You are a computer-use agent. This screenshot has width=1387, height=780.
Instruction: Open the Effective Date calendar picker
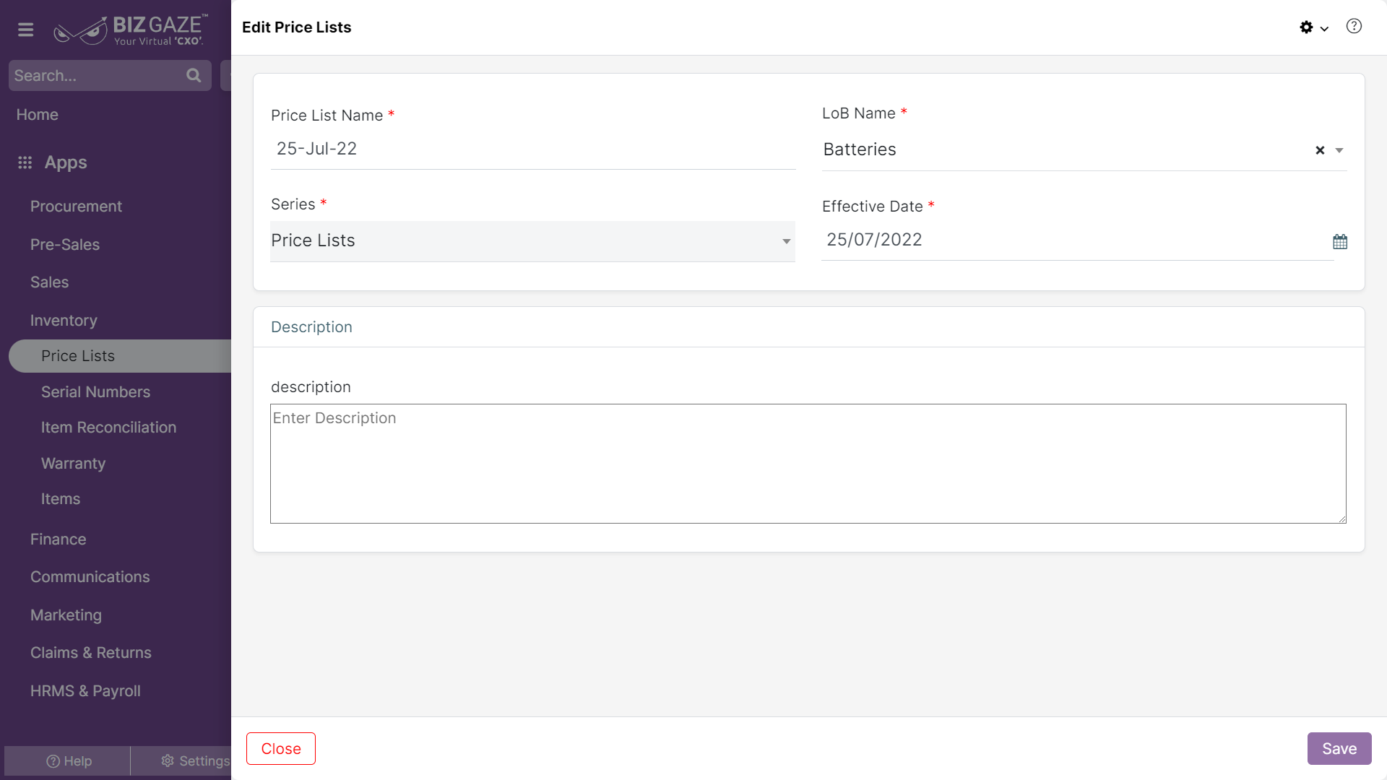pyautogui.click(x=1340, y=241)
